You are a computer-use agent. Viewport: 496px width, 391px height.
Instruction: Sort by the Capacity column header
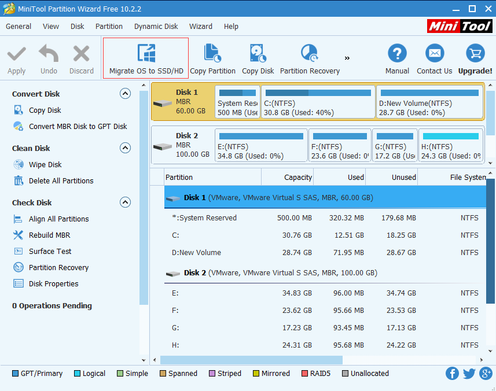pyautogui.click(x=287, y=178)
